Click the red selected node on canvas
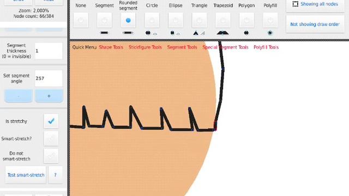 [x=215, y=126]
